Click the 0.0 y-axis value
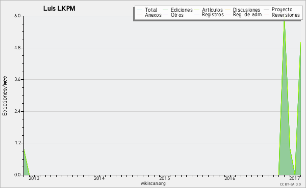 [x=17, y=175]
